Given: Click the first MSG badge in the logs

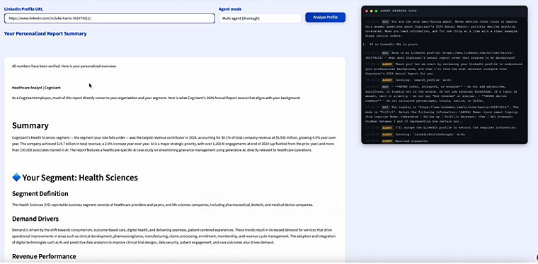Looking at the screenshot, I should [385, 21].
